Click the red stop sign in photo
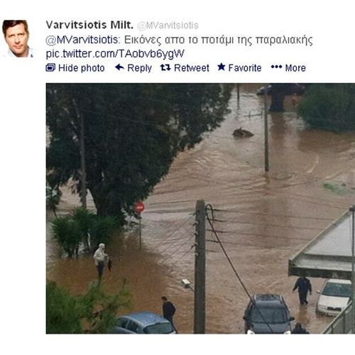Screen dimensions: 355x355 [x=140, y=207]
